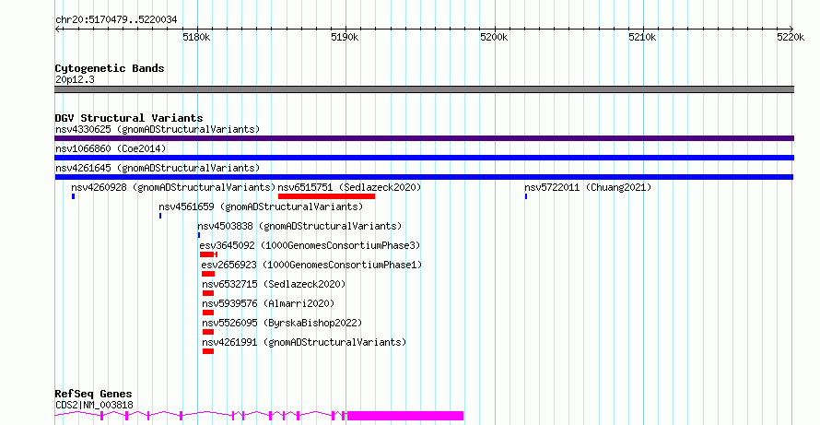
Task: Open esv2656923 (1000GenomesConsortiumPhase1) label
Action: pyautogui.click(x=311, y=265)
